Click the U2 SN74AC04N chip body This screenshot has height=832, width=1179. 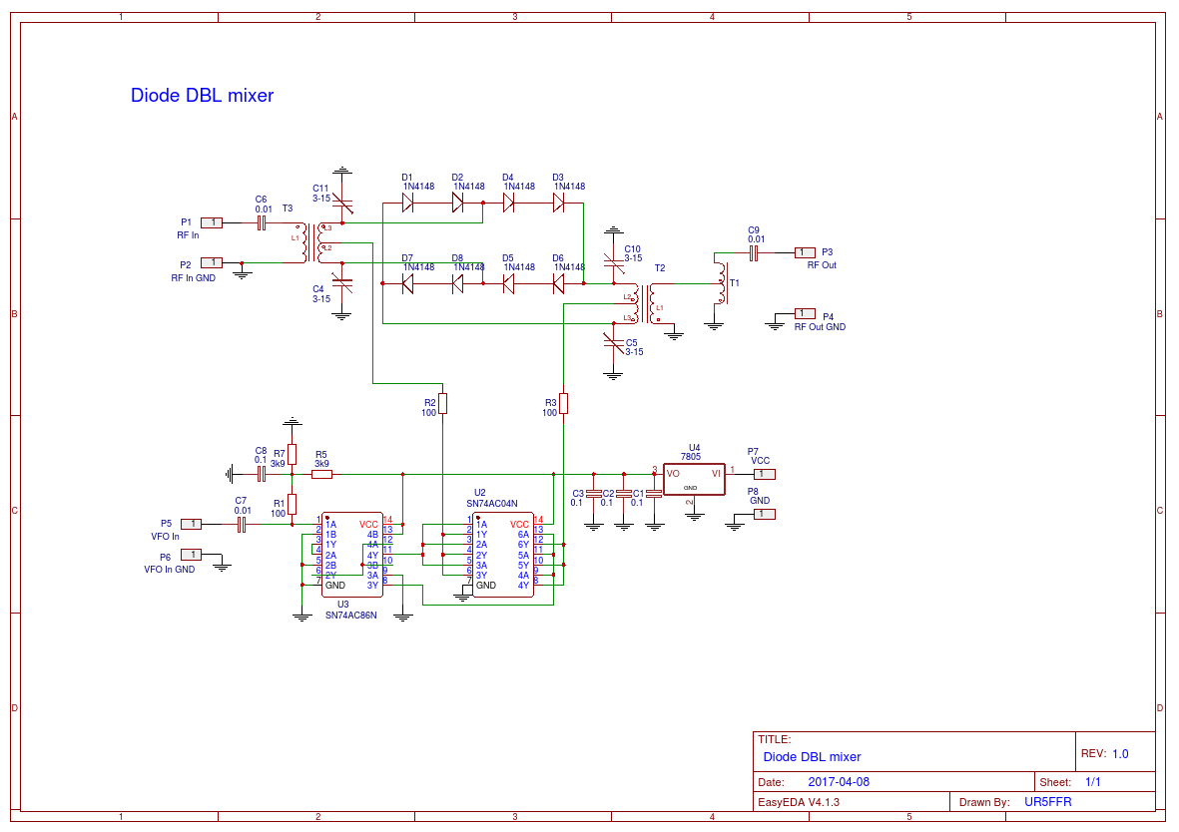point(502,556)
